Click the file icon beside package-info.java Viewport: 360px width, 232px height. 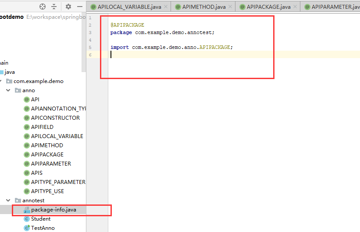tap(27, 210)
